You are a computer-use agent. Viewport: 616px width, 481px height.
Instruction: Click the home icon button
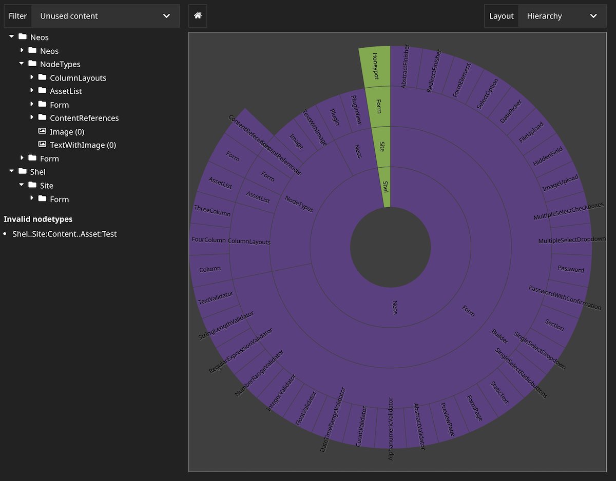tap(198, 16)
